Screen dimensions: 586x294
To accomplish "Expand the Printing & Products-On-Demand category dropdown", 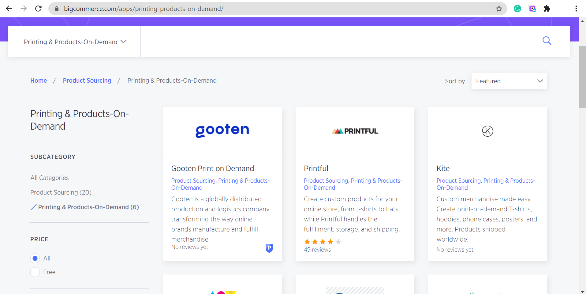I will tap(74, 41).
